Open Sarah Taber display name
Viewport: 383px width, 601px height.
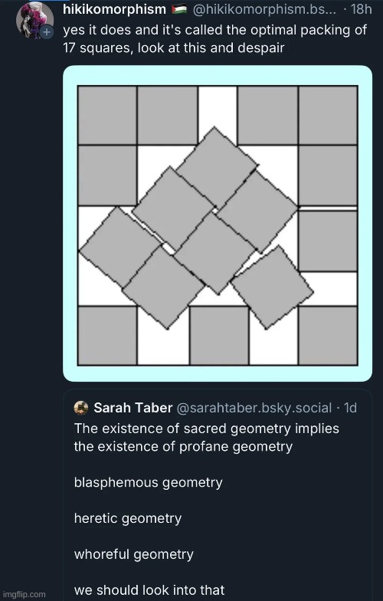pyautogui.click(x=133, y=408)
